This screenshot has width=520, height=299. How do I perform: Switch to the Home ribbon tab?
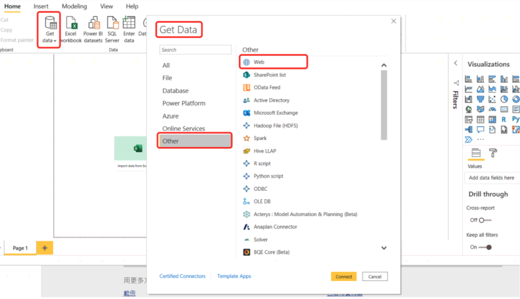pos(12,6)
